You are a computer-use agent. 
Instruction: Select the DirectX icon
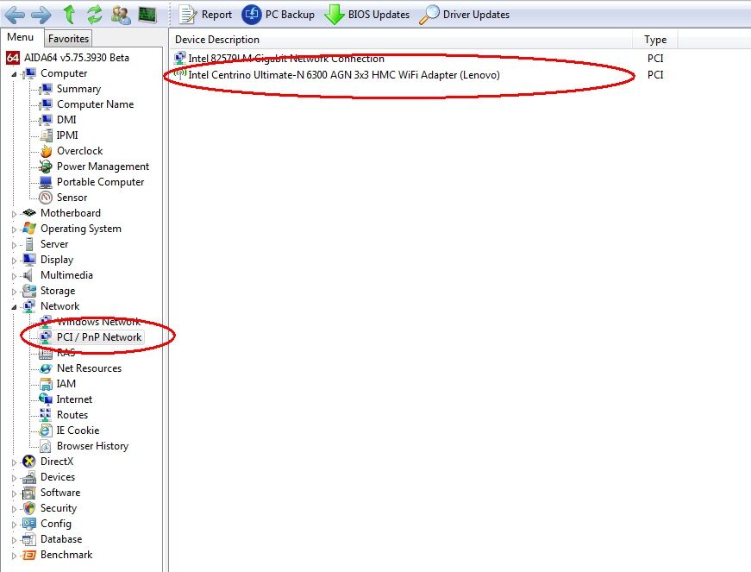coord(29,462)
